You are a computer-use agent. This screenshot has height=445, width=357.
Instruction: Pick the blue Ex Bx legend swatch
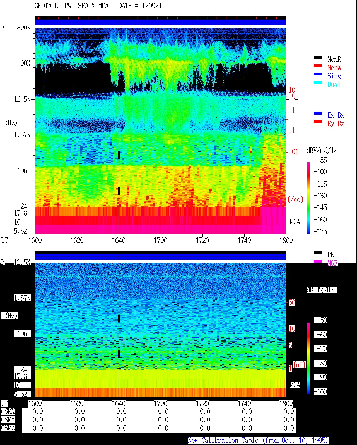(318, 113)
